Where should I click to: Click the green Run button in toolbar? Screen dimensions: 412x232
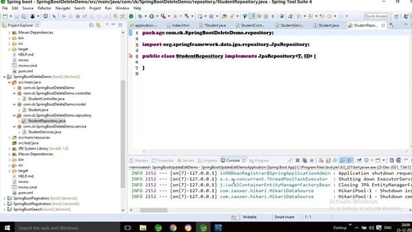click(152, 16)
